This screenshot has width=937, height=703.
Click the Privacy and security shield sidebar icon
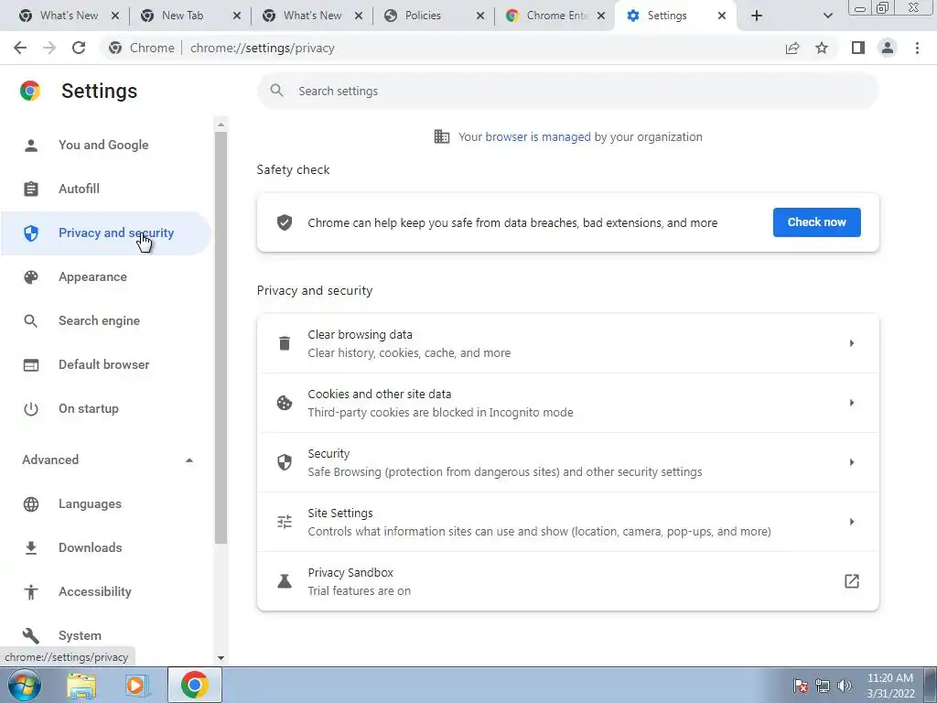coord(31,233)
